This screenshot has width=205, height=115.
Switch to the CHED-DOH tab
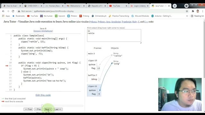[x=33, y=6]
